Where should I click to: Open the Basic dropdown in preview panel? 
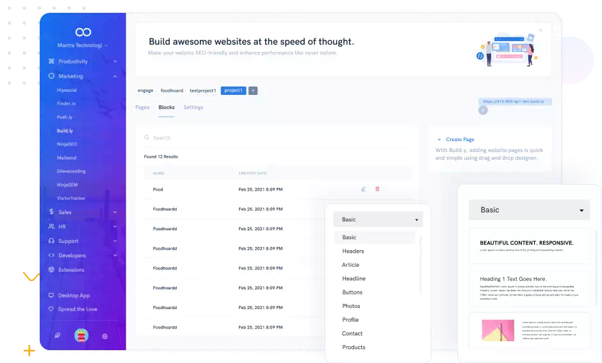[x=529, y=210]
